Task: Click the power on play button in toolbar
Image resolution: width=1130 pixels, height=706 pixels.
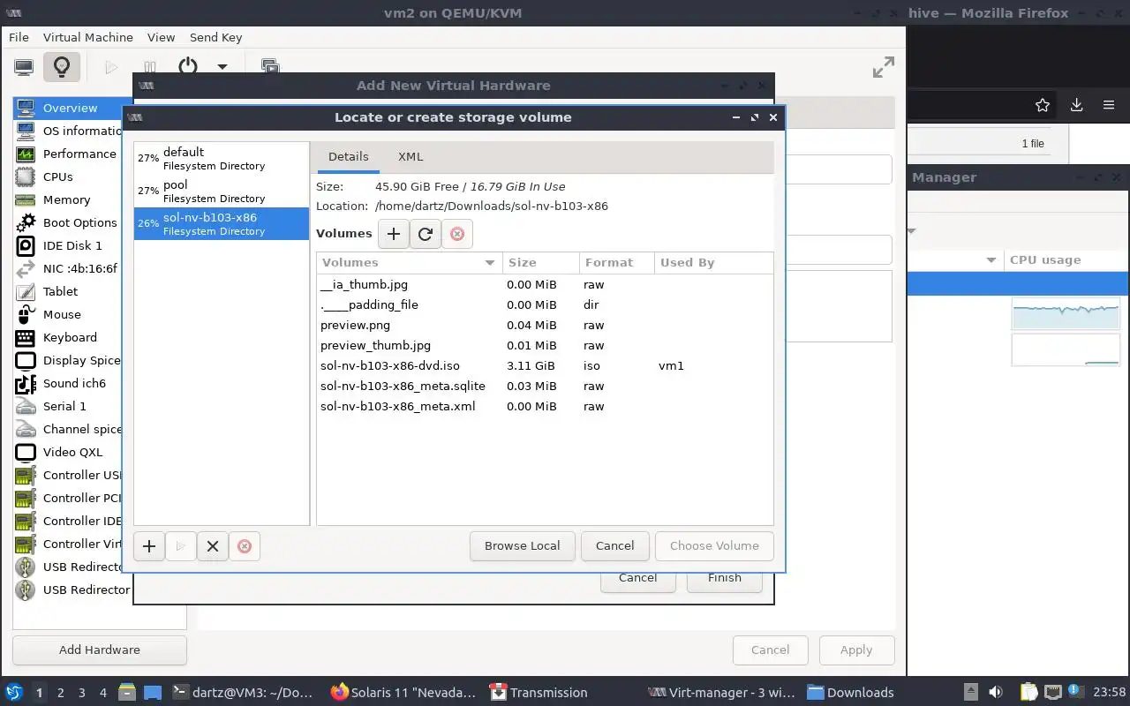Action: 111,66
